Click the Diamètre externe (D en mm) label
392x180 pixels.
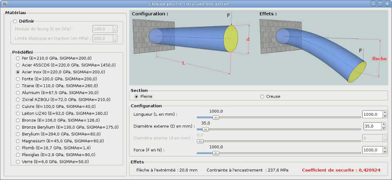[x=164, y=126]
